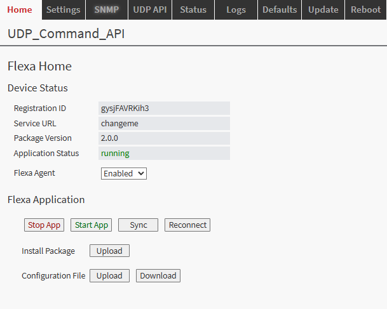This screenshot has height=309, width=387.
Task: Open the UDP API tab
Action: [149, 10]
